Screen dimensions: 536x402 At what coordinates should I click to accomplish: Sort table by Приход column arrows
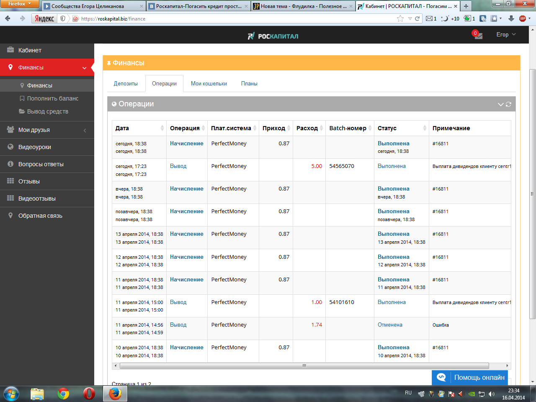point(289,128)
